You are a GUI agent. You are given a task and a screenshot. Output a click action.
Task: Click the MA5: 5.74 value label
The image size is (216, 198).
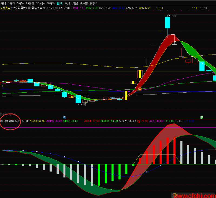(131, 8)
